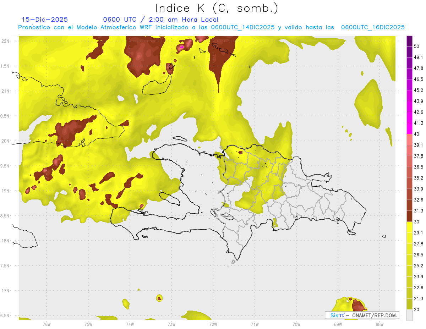Click the '0600UTC_14DIC2025' initialization time text
This screenshot has height=329, width=426.
(242, 27)
